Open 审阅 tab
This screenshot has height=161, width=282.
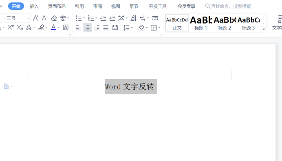point(97,6)
